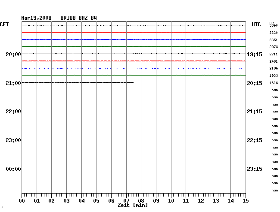Click minute tick label 12

coord(201,201)
